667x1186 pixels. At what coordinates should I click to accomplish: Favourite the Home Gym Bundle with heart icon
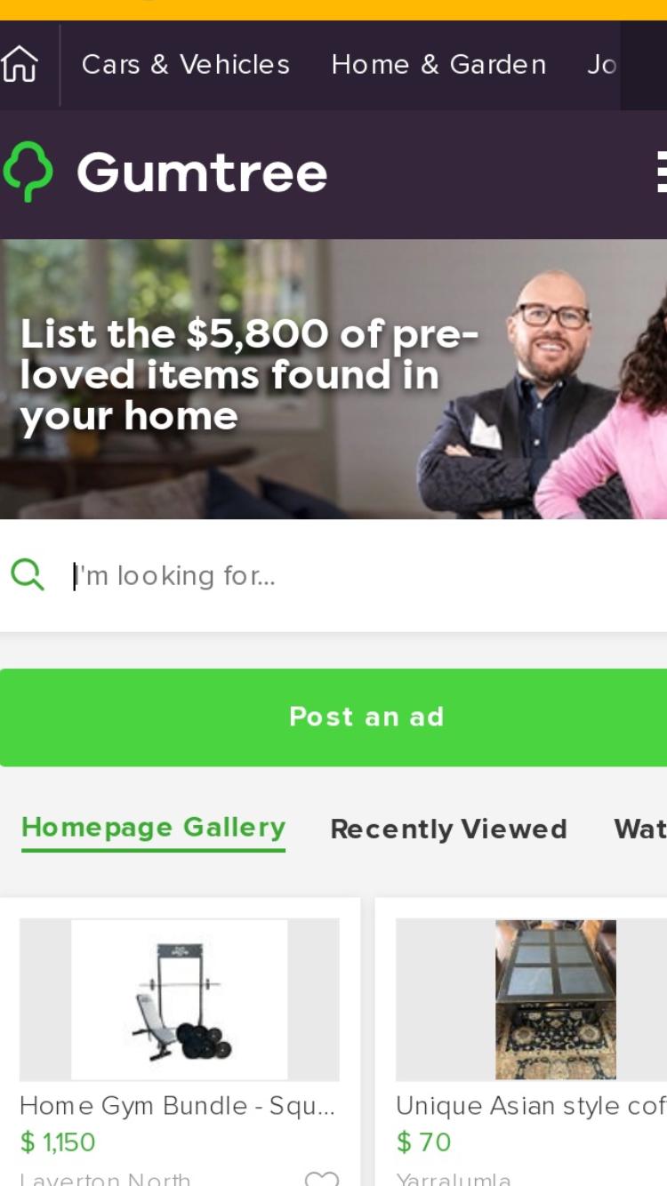(321, 1179)
